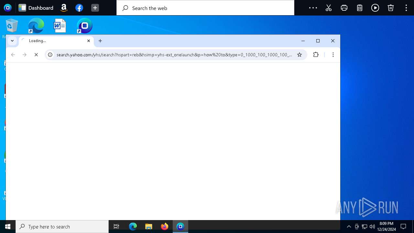Close the Loading... tab
This screenshot has width=414, height=233.
click(89, 41)
